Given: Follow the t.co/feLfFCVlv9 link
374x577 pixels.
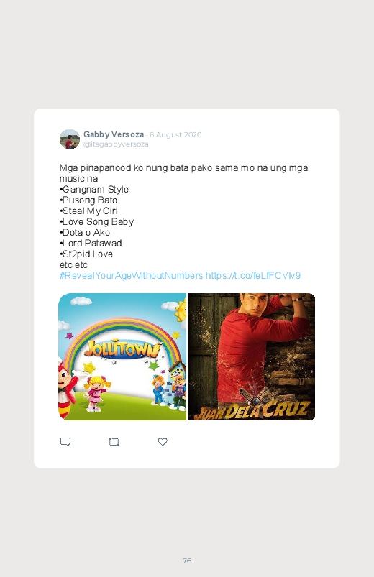Looking at the screenshot, I should 252,276.
